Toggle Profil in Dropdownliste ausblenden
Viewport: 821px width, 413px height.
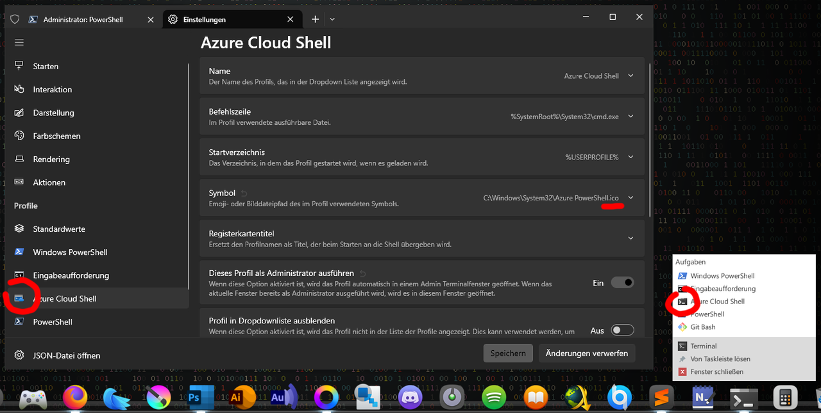pyautogui.click(x=622, y=330)
